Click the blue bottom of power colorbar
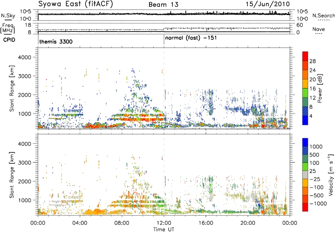Viewport: 335px width, 232px height. (305, 120)
